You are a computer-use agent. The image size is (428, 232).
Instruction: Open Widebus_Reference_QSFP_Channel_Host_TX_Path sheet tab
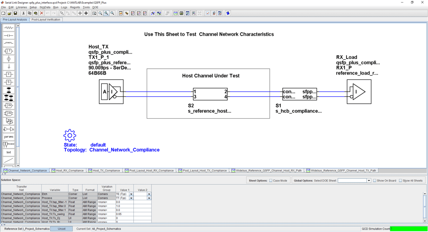click(x=341, y=170)
